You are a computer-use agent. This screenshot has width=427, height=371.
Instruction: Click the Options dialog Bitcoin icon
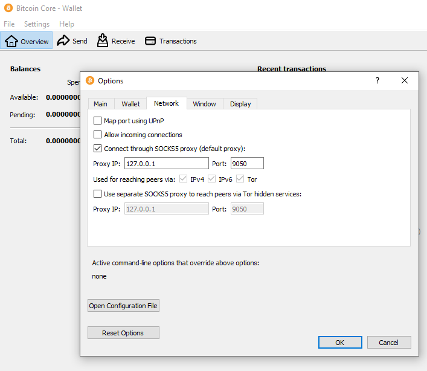[90, 80]
